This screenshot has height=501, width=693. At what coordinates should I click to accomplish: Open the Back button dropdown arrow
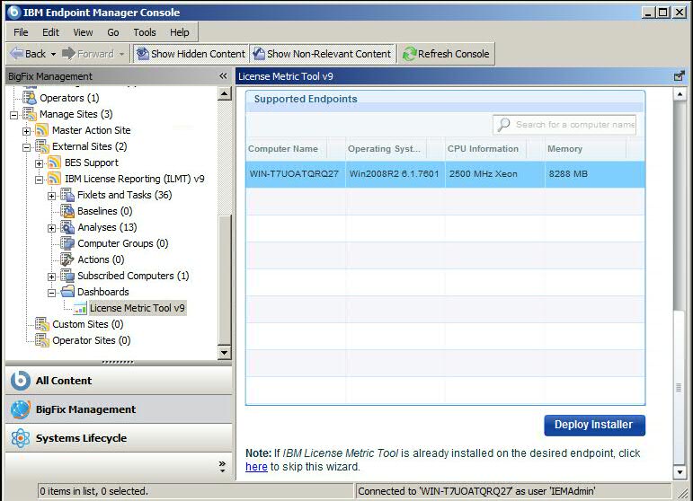pyautogui.click(x=53, y=54)
